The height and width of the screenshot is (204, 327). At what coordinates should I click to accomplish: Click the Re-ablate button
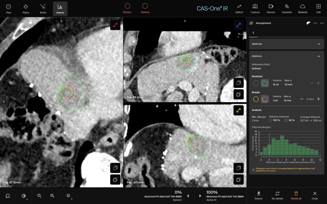(x=277, y=195)
